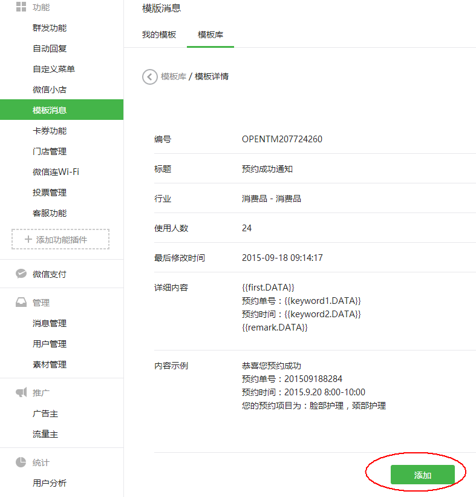Click the back arrow circle icon
This screenshot has height=497, width=476.
point(149,77)
